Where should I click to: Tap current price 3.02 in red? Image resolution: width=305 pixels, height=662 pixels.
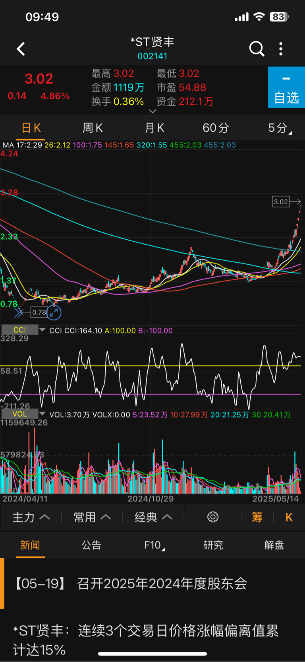[39, 78]
